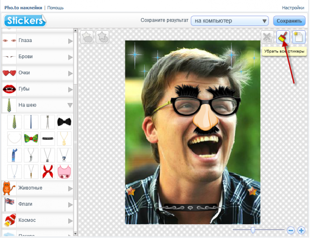Click the zoom in plus icon
310x238 pixels.
pyautogui.click(x=301, y=231)
